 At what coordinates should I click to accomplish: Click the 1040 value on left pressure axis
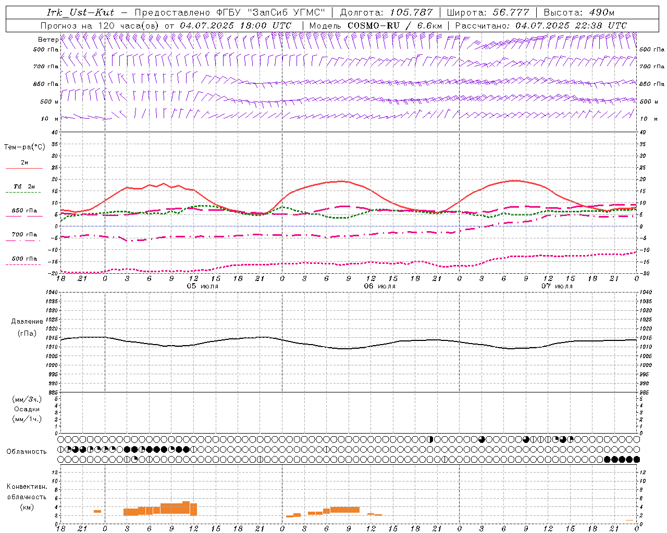pos(52,293)
